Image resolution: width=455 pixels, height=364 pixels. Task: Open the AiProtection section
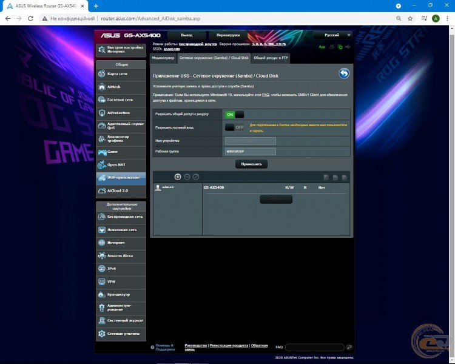(x=121, y=113)
